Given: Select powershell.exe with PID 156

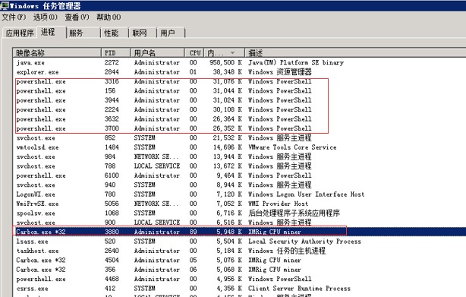Looking at the screenshot, I should [x=239, y=91].
